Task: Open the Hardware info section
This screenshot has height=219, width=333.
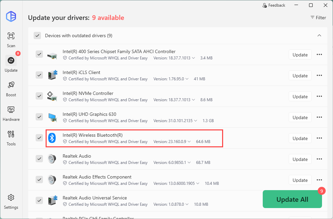Action: coord(11,113)
